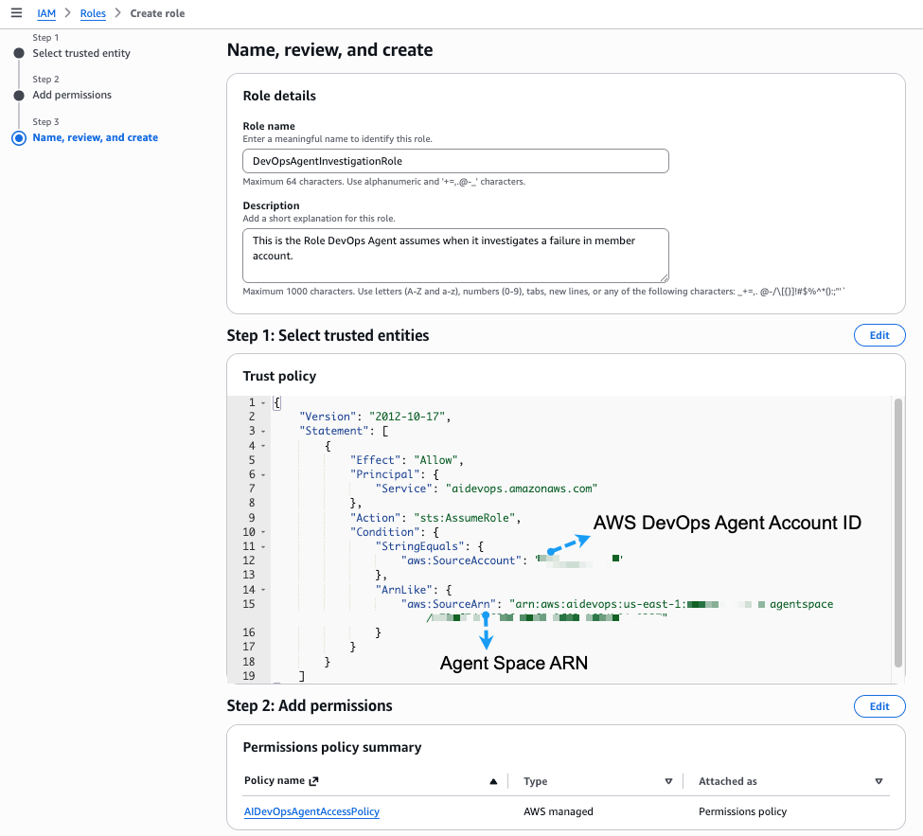
Task: Edit Step 1 trusted entities
Action: pyautogui.click(x=879, y=335)
